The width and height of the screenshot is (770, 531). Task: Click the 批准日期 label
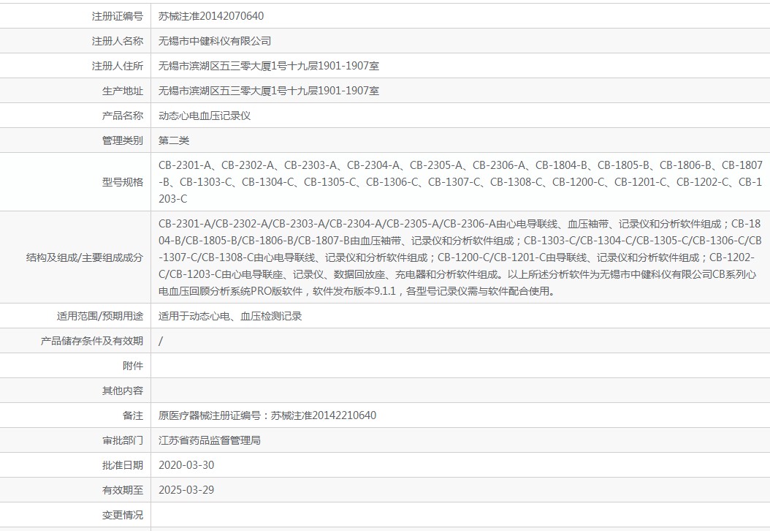coord(123,465)
